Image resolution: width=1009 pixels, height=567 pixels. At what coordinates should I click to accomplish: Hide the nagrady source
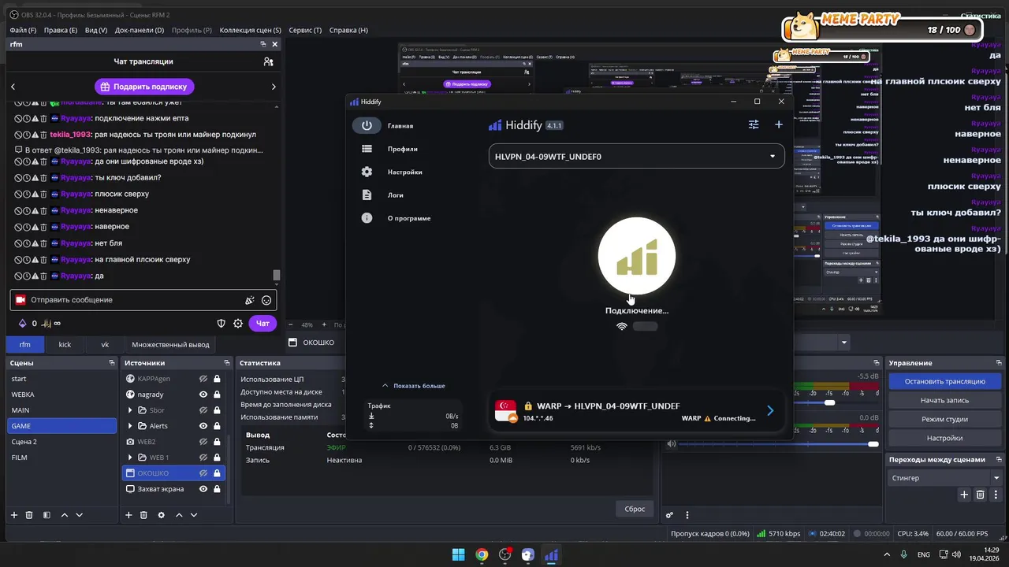(x=203, y=395)
